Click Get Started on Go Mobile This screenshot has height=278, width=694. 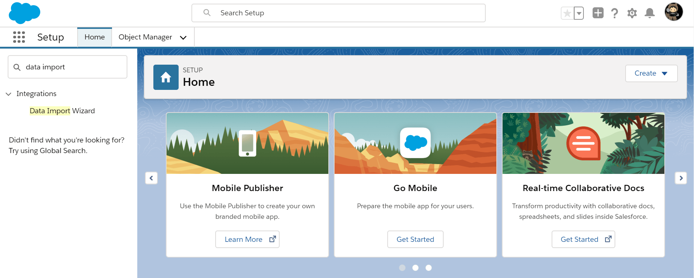[415, 239]
